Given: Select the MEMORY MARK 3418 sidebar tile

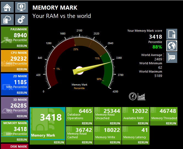Looking at the screenshot, I should coord(15,129).
